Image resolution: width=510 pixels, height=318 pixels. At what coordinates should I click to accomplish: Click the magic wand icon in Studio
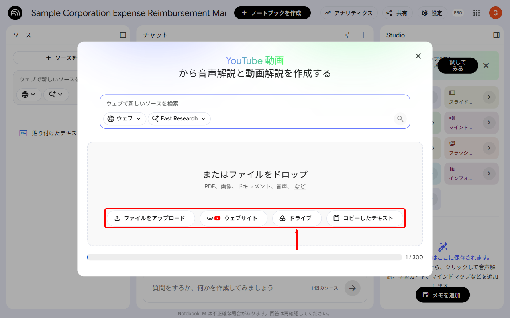(443, 247)
